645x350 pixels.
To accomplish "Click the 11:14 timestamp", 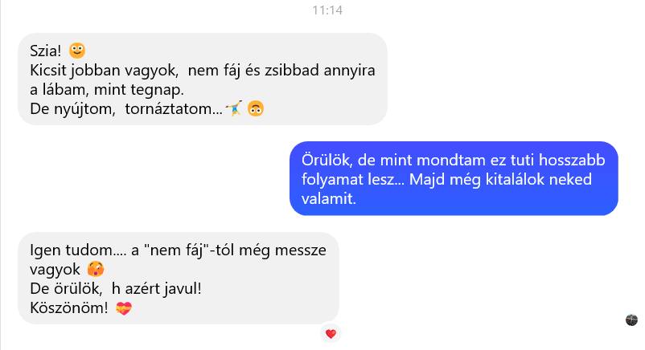I will pyautogui.click(x=327, y=10).
